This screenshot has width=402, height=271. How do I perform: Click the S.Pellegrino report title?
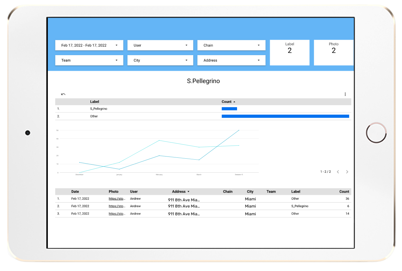coord(203,81)
